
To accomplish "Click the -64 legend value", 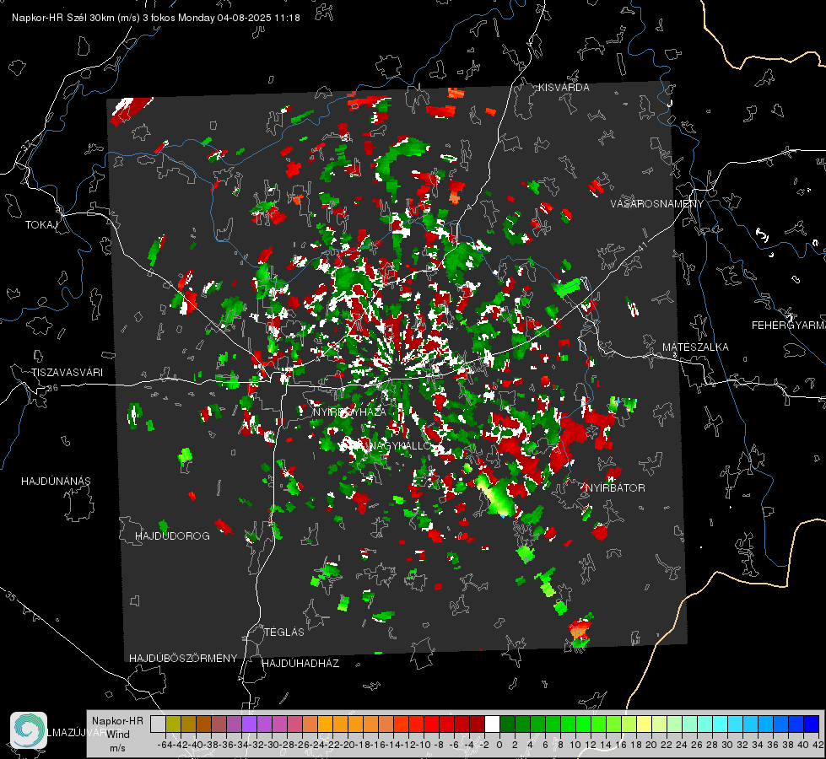I will pos(165,745).
